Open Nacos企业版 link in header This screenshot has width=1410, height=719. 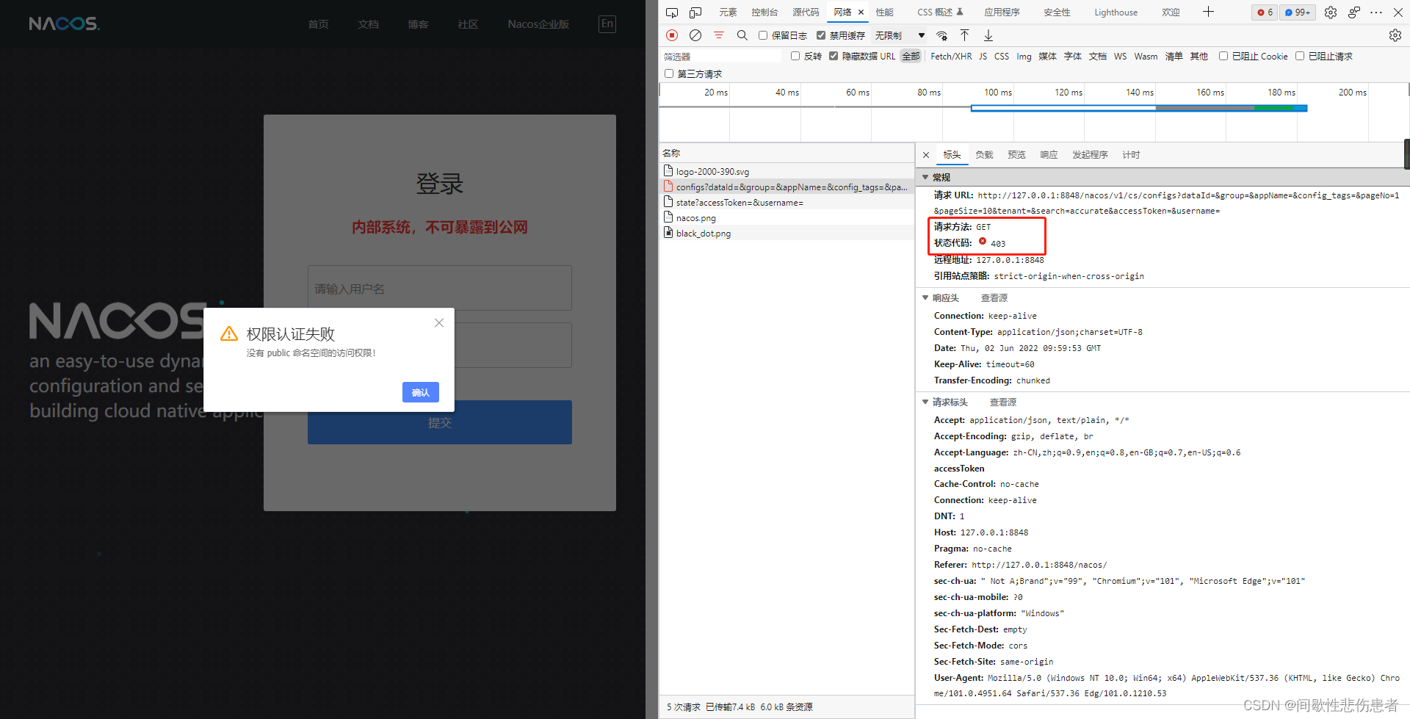tap(538, 24)
